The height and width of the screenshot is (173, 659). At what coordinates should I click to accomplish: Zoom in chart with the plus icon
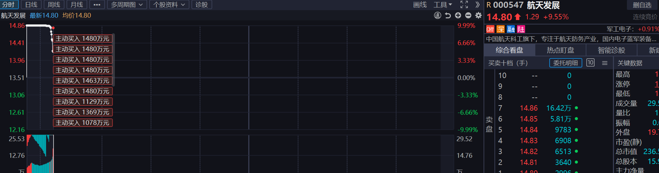(x=458, y=16)
